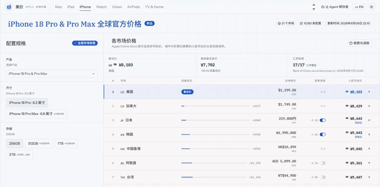Click the HK$10,499 price
Image resolution: width=380 pixels, height=187 pixels.
287,147
